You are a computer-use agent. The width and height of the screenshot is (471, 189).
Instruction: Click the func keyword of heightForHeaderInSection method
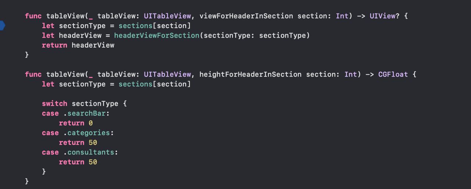coord(33,74)
